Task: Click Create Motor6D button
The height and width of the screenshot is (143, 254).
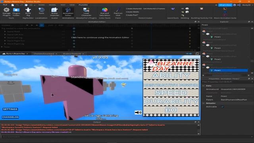Action: click(134, 9)
